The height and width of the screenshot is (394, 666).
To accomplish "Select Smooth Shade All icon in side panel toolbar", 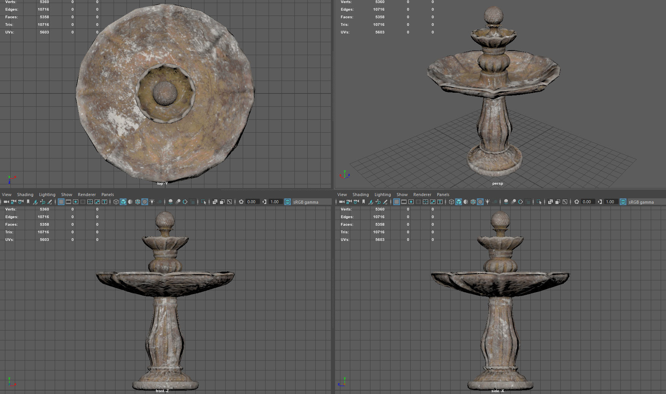I will pyautogui.click(x=459, y=202).
